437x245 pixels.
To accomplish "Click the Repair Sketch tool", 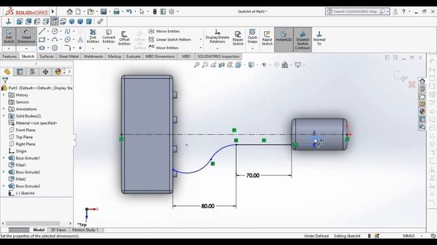I will point(238,38).
